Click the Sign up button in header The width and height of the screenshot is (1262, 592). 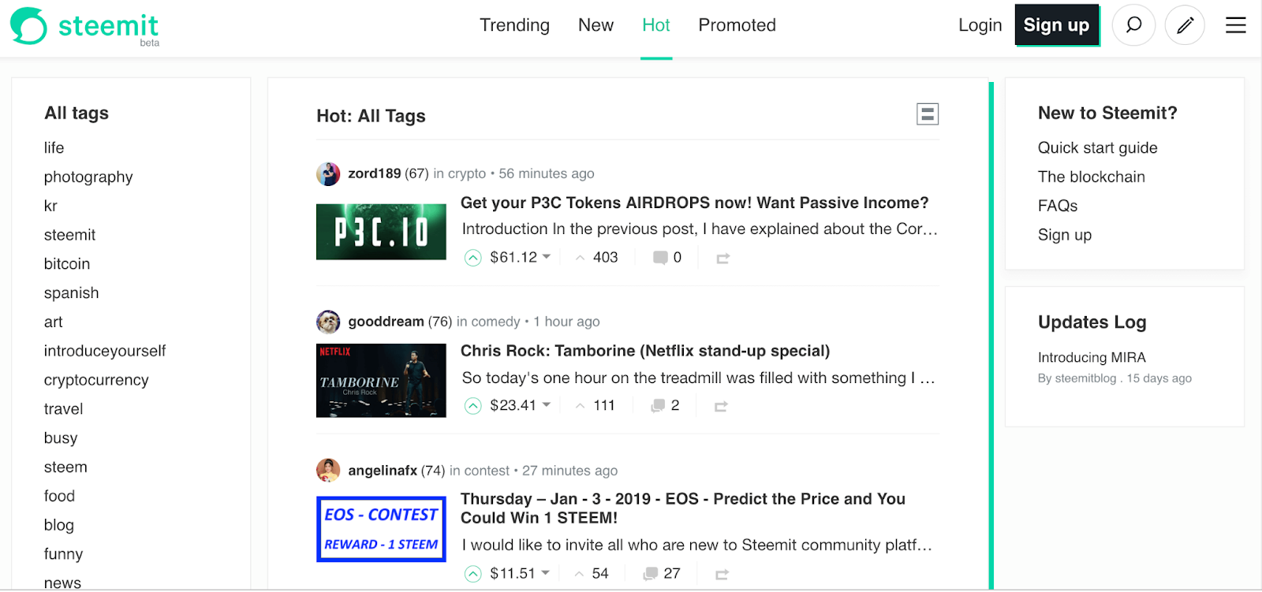(1056, 25)
